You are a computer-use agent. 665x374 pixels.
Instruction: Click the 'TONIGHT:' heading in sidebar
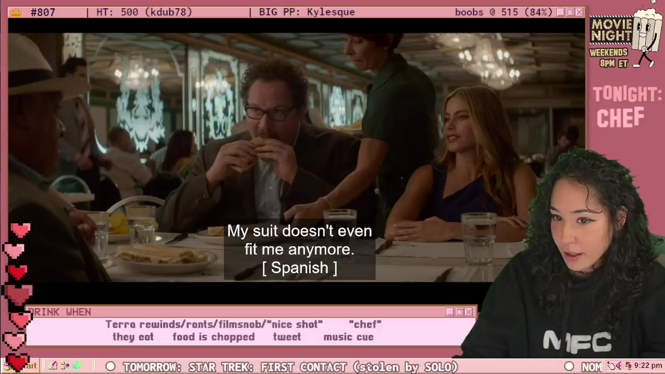tap(627, 94)
